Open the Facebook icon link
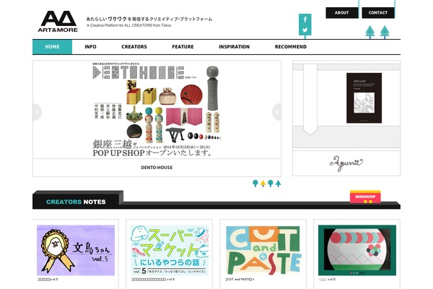This screenshot has width=433, height=289. [305, 20]
